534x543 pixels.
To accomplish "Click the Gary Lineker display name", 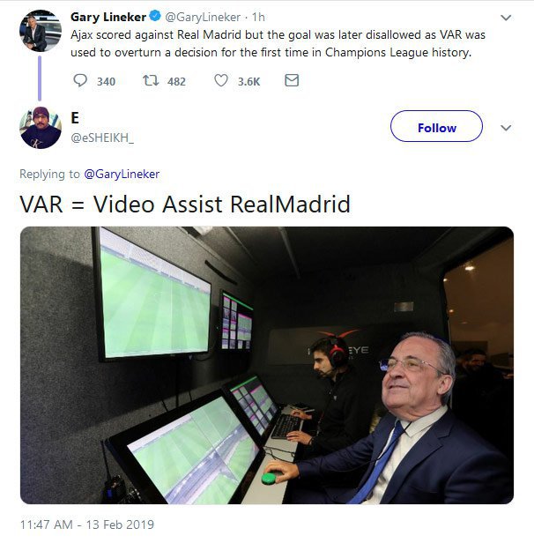I will point(108,17).
